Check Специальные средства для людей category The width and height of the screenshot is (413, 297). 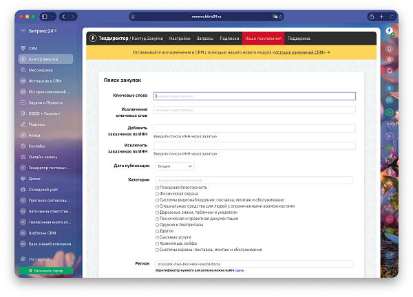point(157,206)
